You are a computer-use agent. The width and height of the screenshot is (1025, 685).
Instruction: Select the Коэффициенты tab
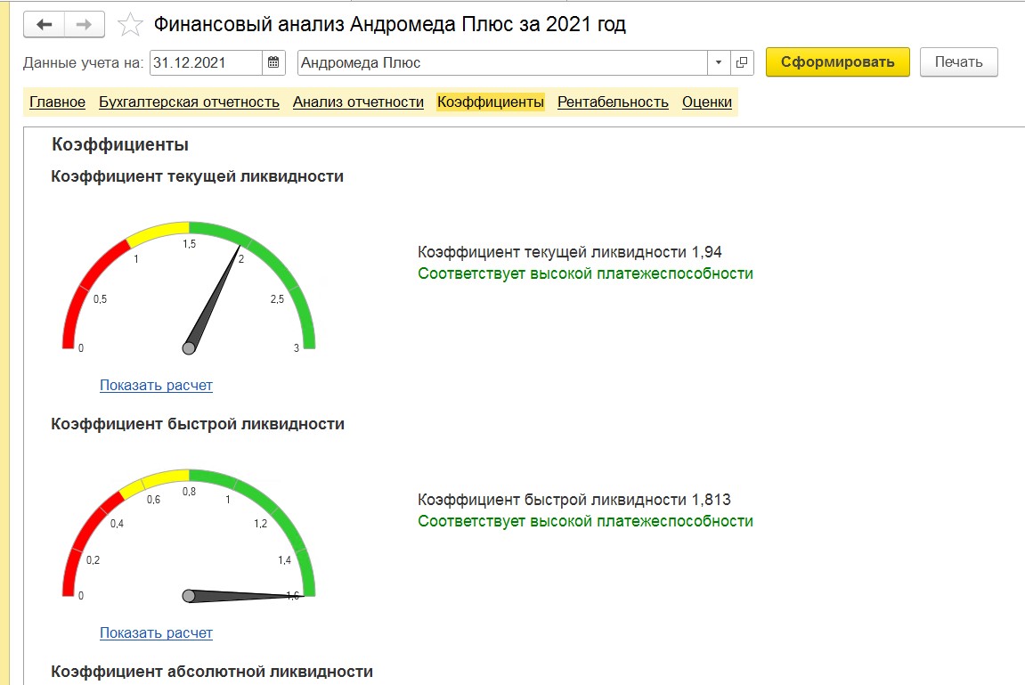[x=491, y=102]
